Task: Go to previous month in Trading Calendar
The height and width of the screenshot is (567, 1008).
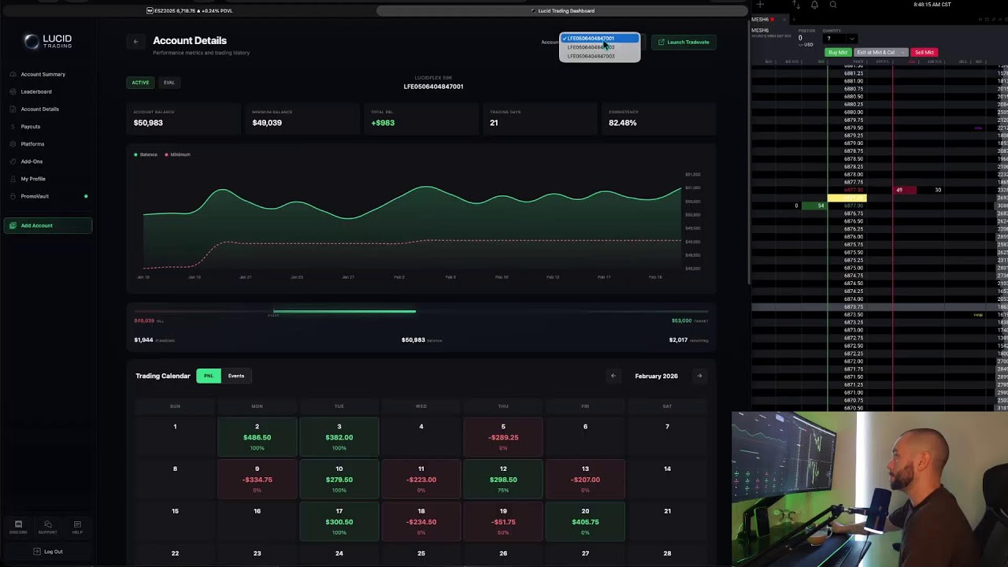Action: click(613, 376)
